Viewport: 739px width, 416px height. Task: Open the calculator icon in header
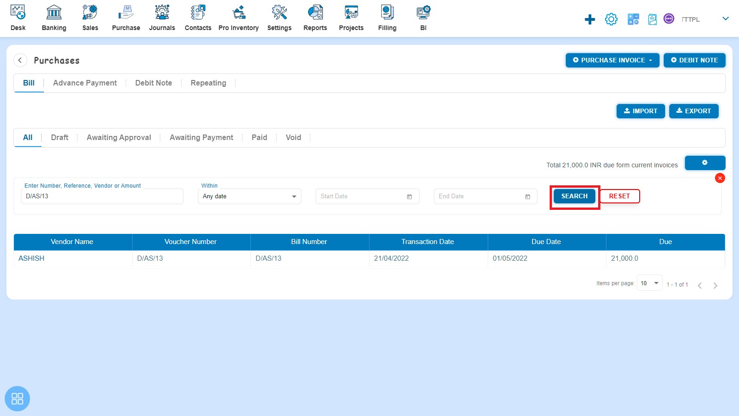[633, 19]
